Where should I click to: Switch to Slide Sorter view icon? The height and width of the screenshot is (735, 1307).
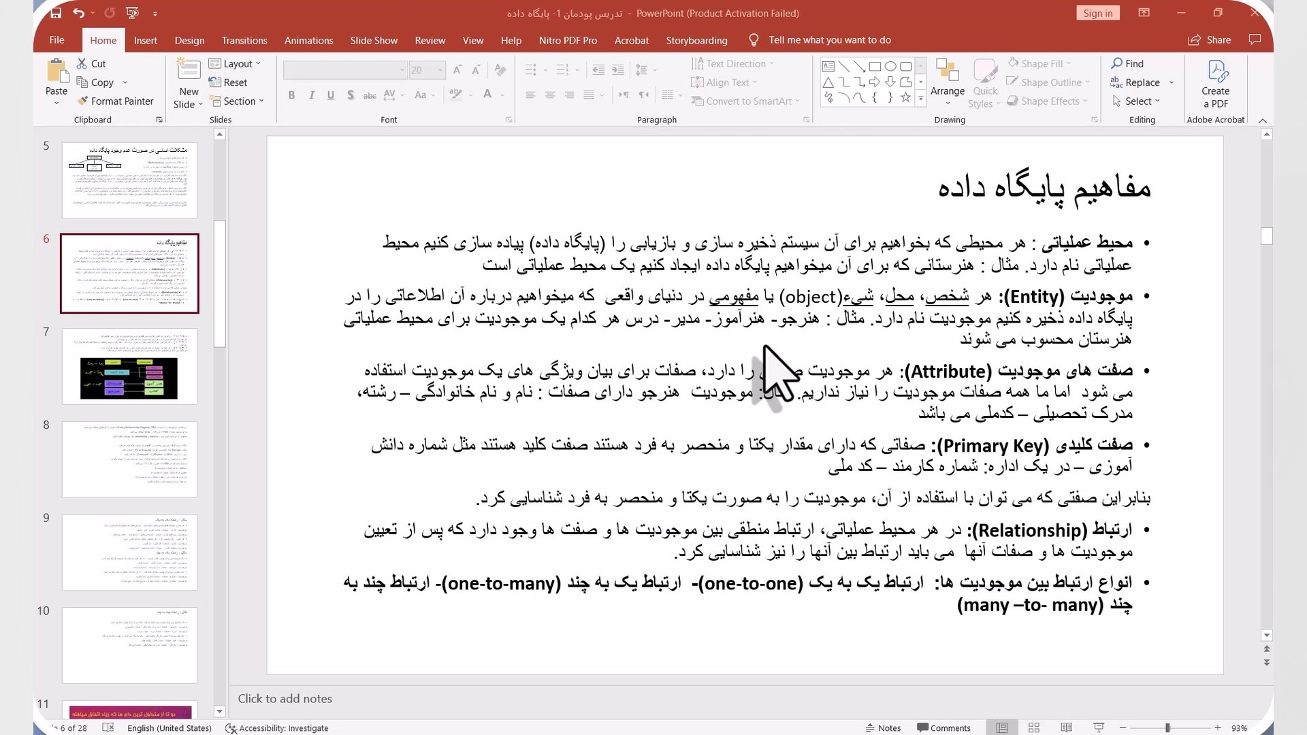(1033, 728)
